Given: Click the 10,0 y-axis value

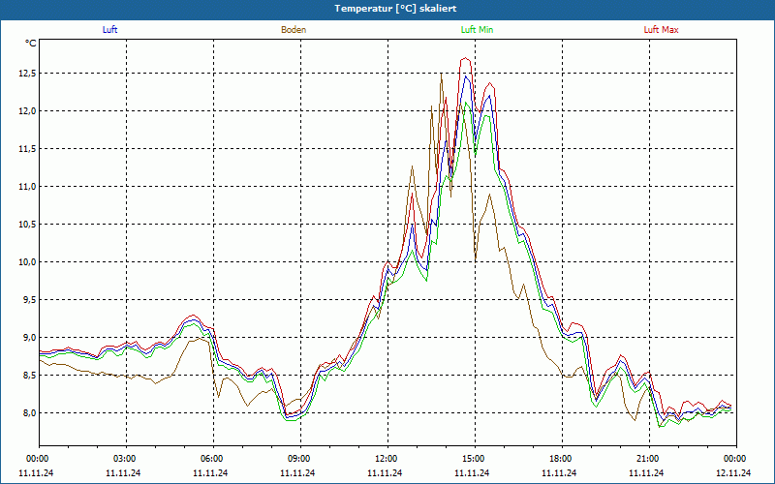Looking at the screenshot, I should 28,261.
